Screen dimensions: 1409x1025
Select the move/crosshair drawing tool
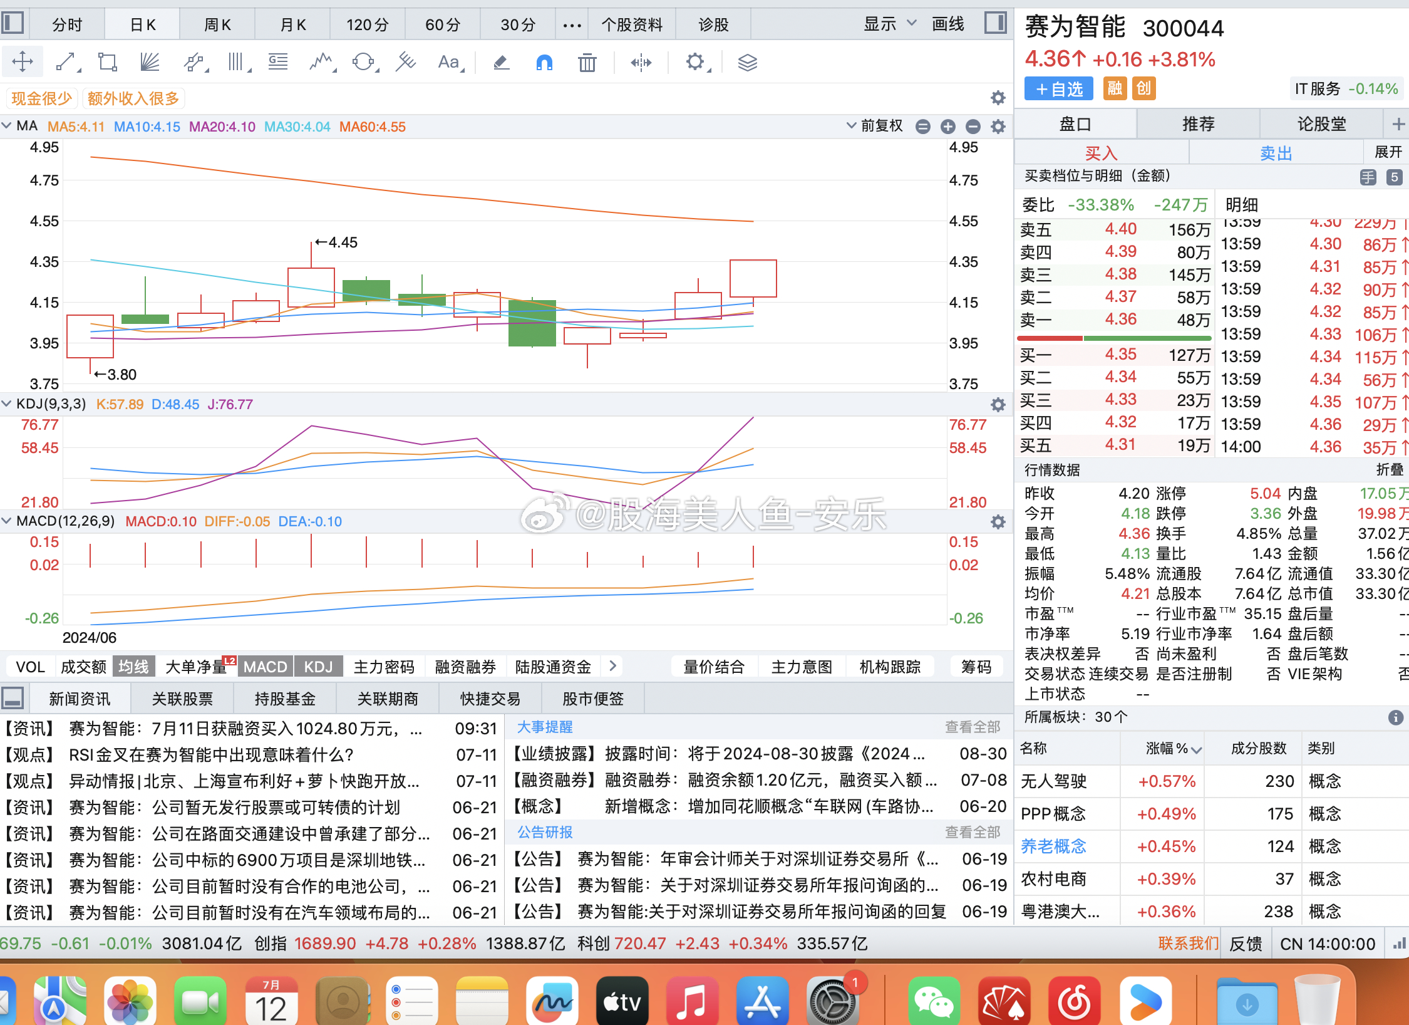pyautogui.click(x=23, y=62)
